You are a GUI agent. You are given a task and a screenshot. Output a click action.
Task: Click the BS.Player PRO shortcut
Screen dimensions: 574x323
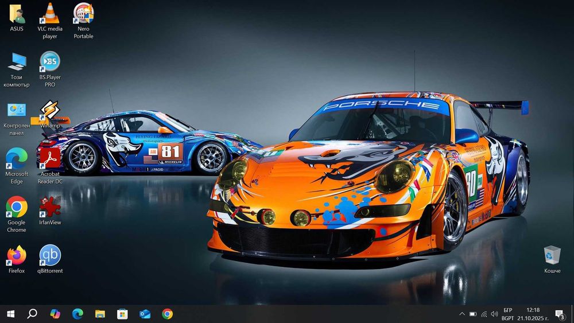coord(50,62)
